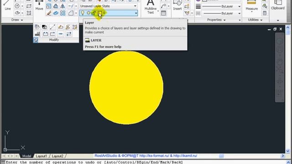
Task: Select the Chamfer/Fillet corner tool
Action: coord(71,13)
